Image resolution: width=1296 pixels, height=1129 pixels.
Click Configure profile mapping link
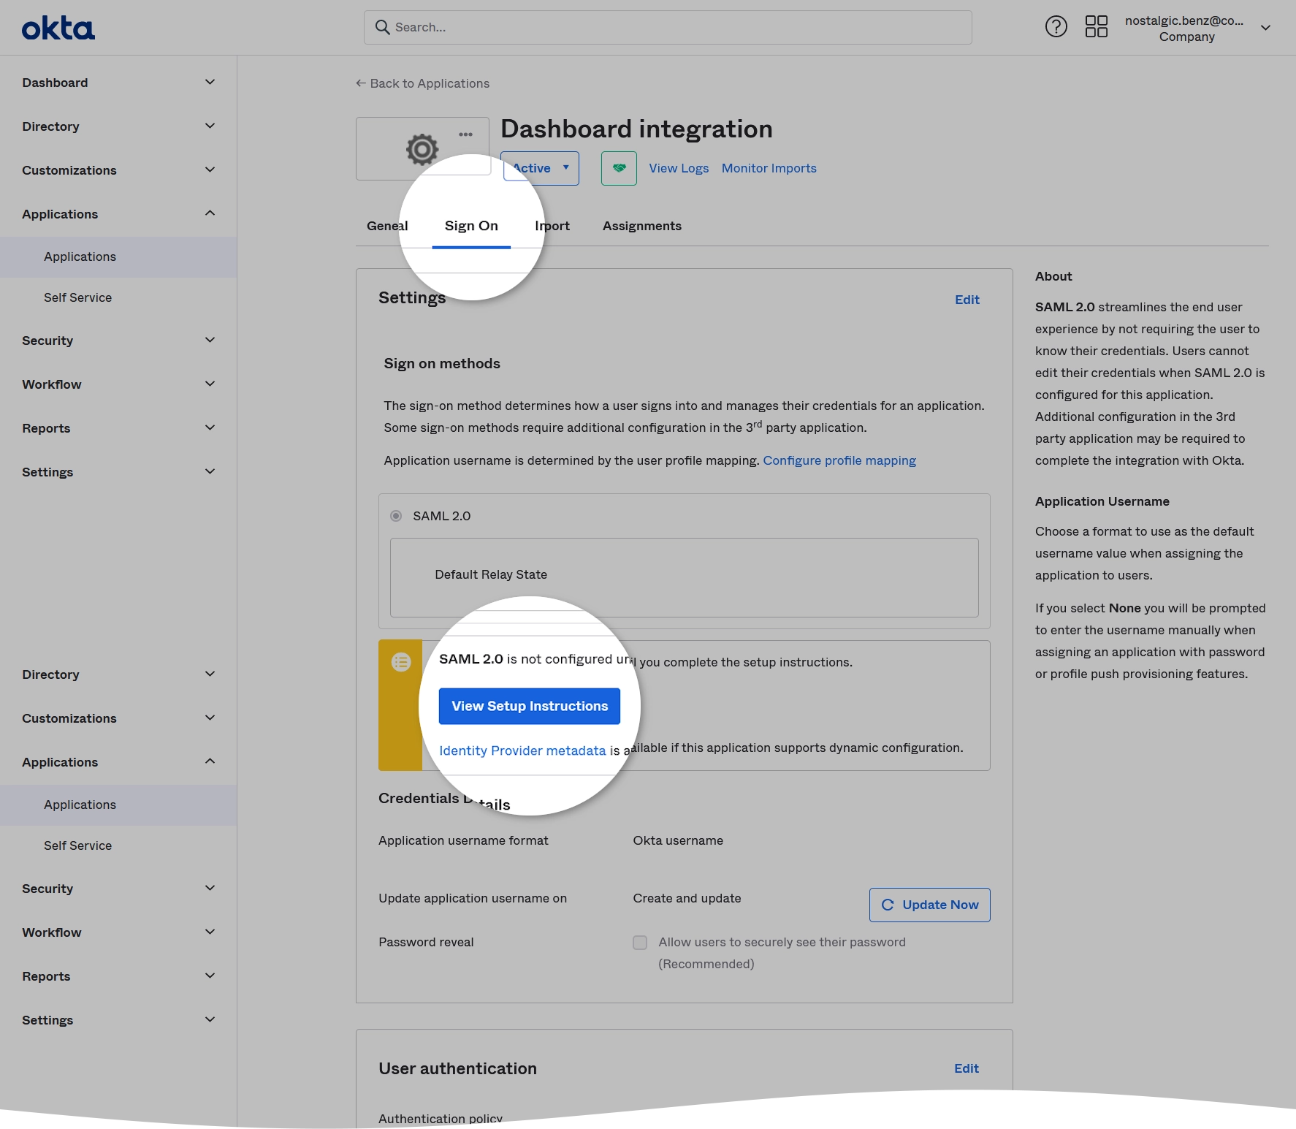[839, 460]
